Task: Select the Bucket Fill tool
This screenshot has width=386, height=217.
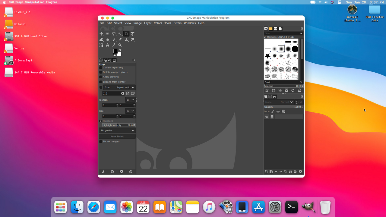Action: point(107,39)
